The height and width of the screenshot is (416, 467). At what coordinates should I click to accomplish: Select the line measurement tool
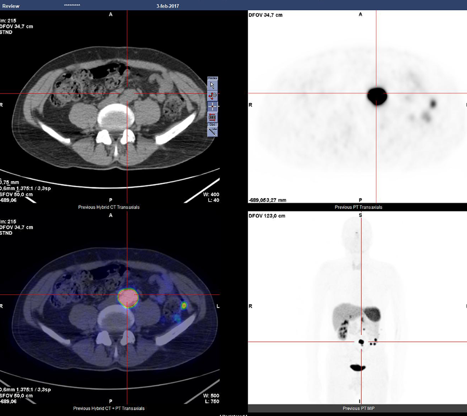[212, 132]
